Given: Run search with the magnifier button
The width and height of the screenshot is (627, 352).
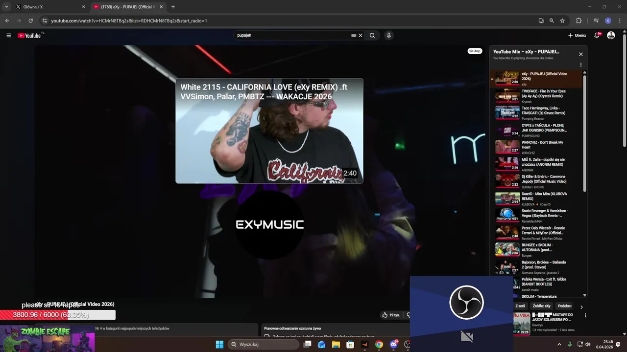Looking at the screenshot, I should [372, 35].
